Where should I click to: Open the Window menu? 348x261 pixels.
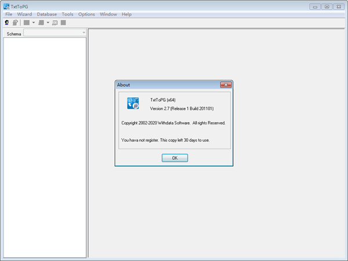point(108,14)
